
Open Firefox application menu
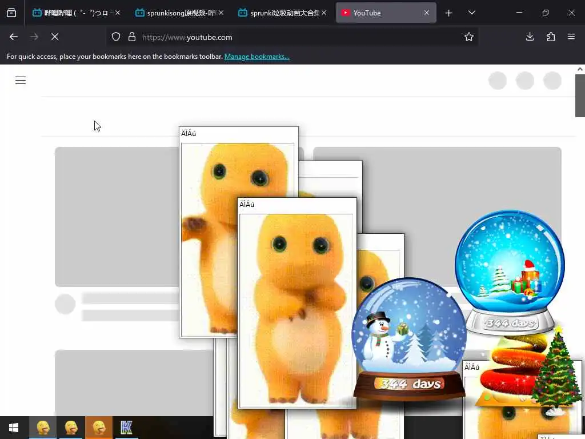point(571,37)
